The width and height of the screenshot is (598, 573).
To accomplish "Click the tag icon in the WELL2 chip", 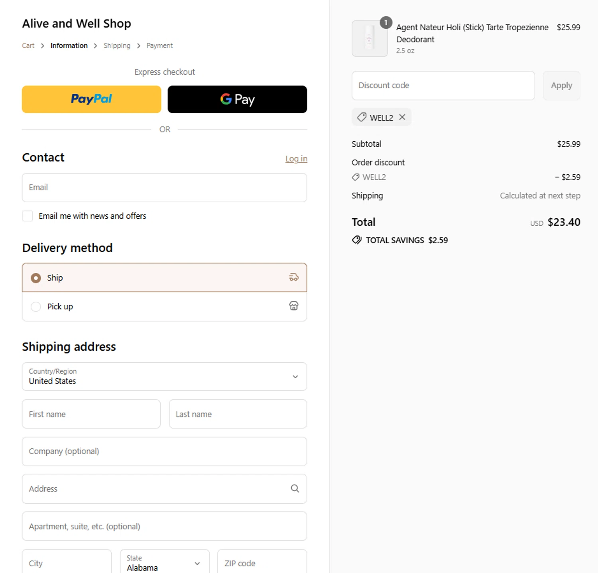I will tap(362, 117).
